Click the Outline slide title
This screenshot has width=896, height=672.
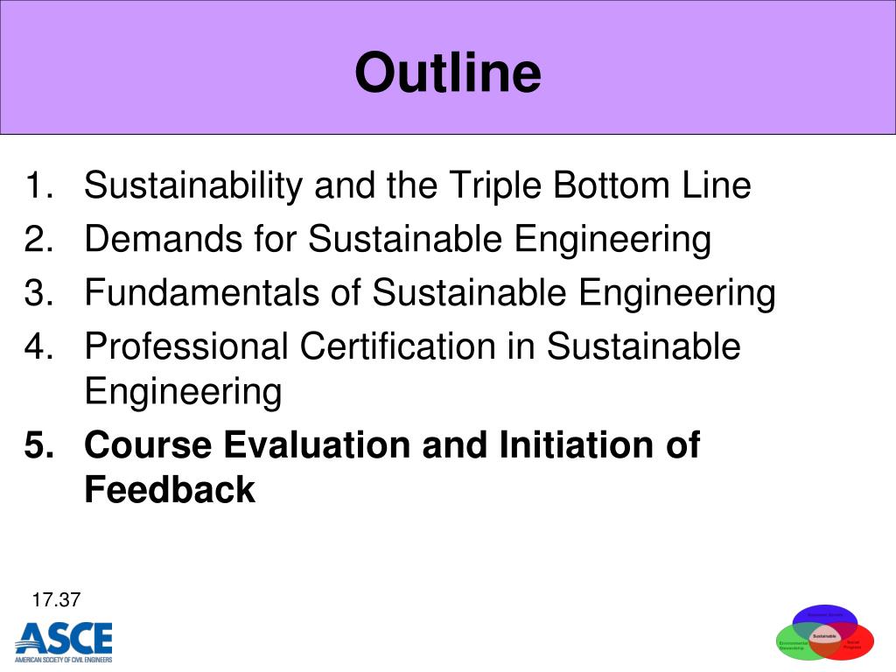447,72
